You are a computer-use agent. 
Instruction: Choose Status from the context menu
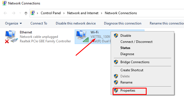[125, 48]
